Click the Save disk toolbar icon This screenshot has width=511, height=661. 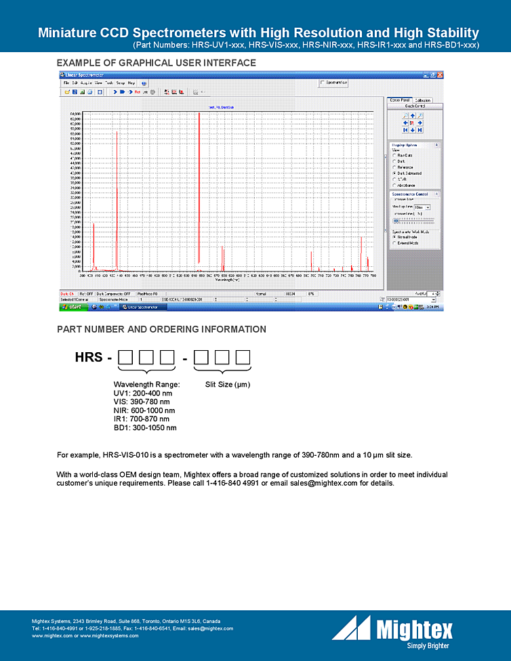click(x=75, y=92)
